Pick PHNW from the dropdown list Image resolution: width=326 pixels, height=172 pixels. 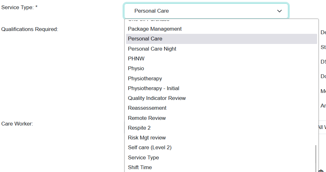coord(136,58)
